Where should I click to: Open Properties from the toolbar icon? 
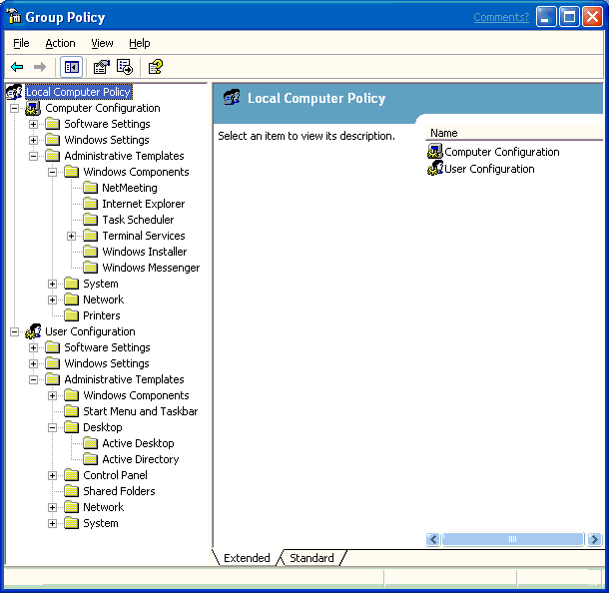tap(102, 67)
